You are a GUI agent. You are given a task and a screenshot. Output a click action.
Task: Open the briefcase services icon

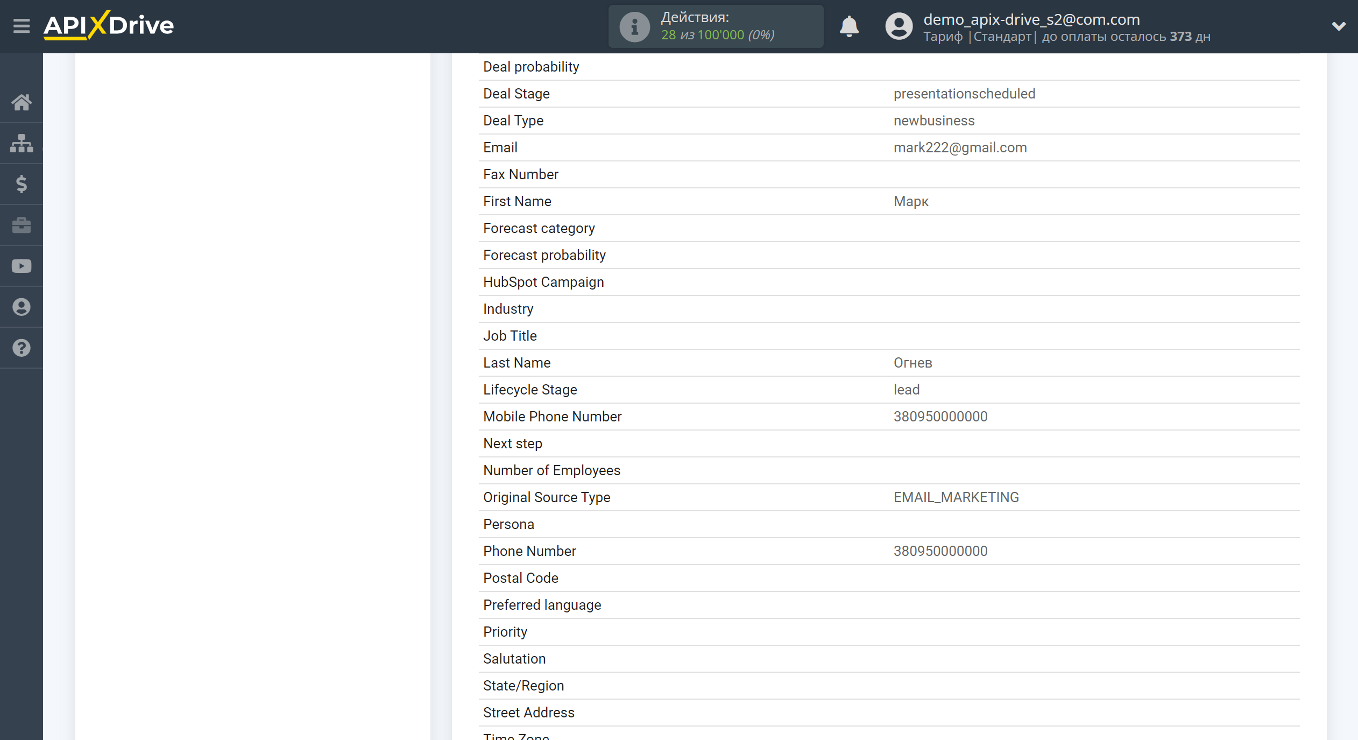(22, 225)
